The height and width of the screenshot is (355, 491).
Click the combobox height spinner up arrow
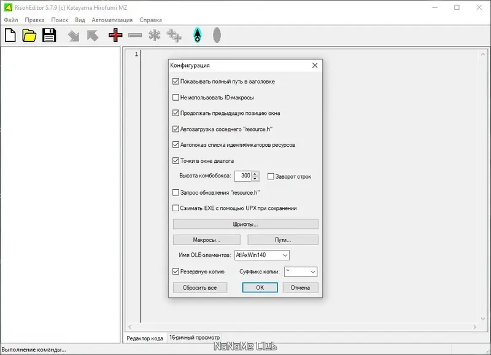click(x=255, y=173)
